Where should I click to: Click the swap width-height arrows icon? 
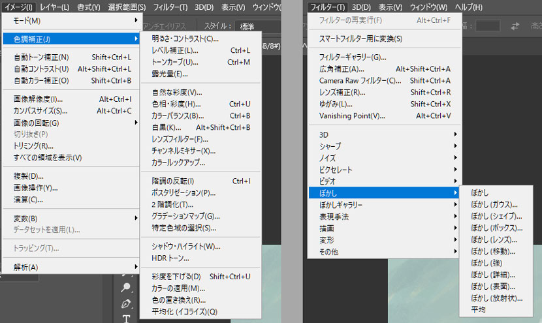point(515,26)
